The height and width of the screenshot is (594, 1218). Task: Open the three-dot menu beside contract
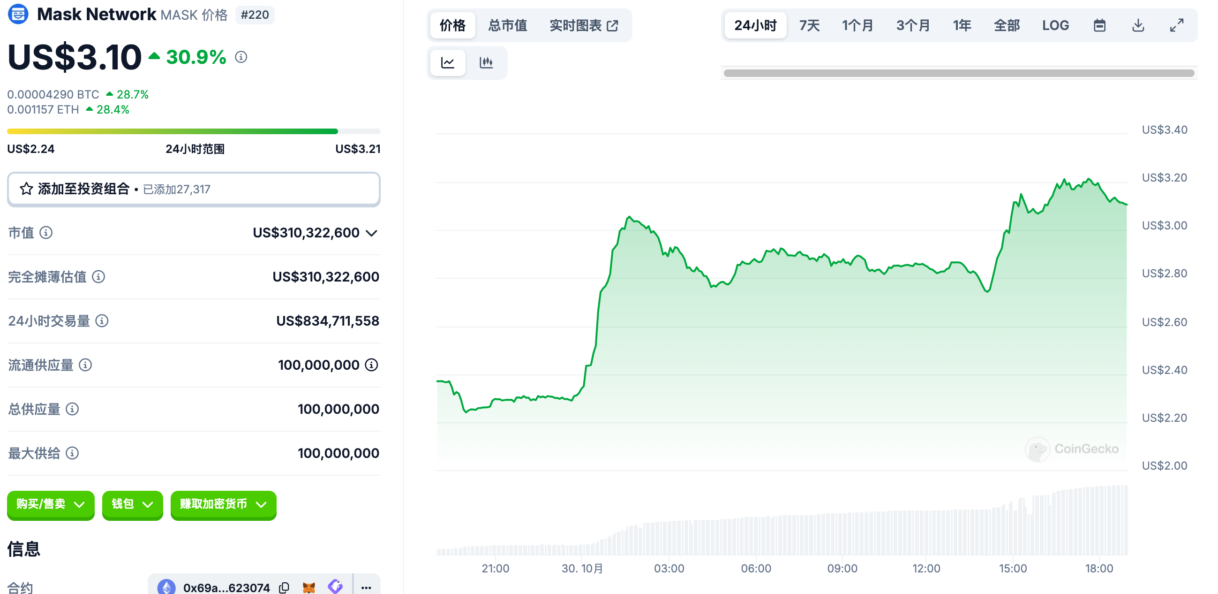coord(366,587)
